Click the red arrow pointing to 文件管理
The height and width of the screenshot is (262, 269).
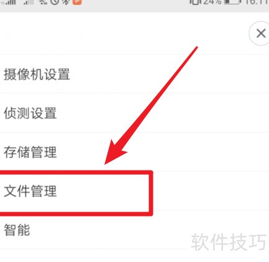point(151,105)
